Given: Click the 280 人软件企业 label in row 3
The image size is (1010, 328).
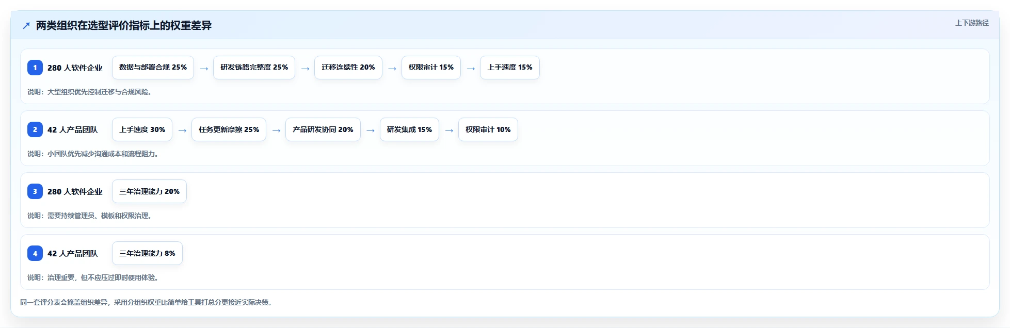Looking at the screenshot, I should click(x=75, y=192).
